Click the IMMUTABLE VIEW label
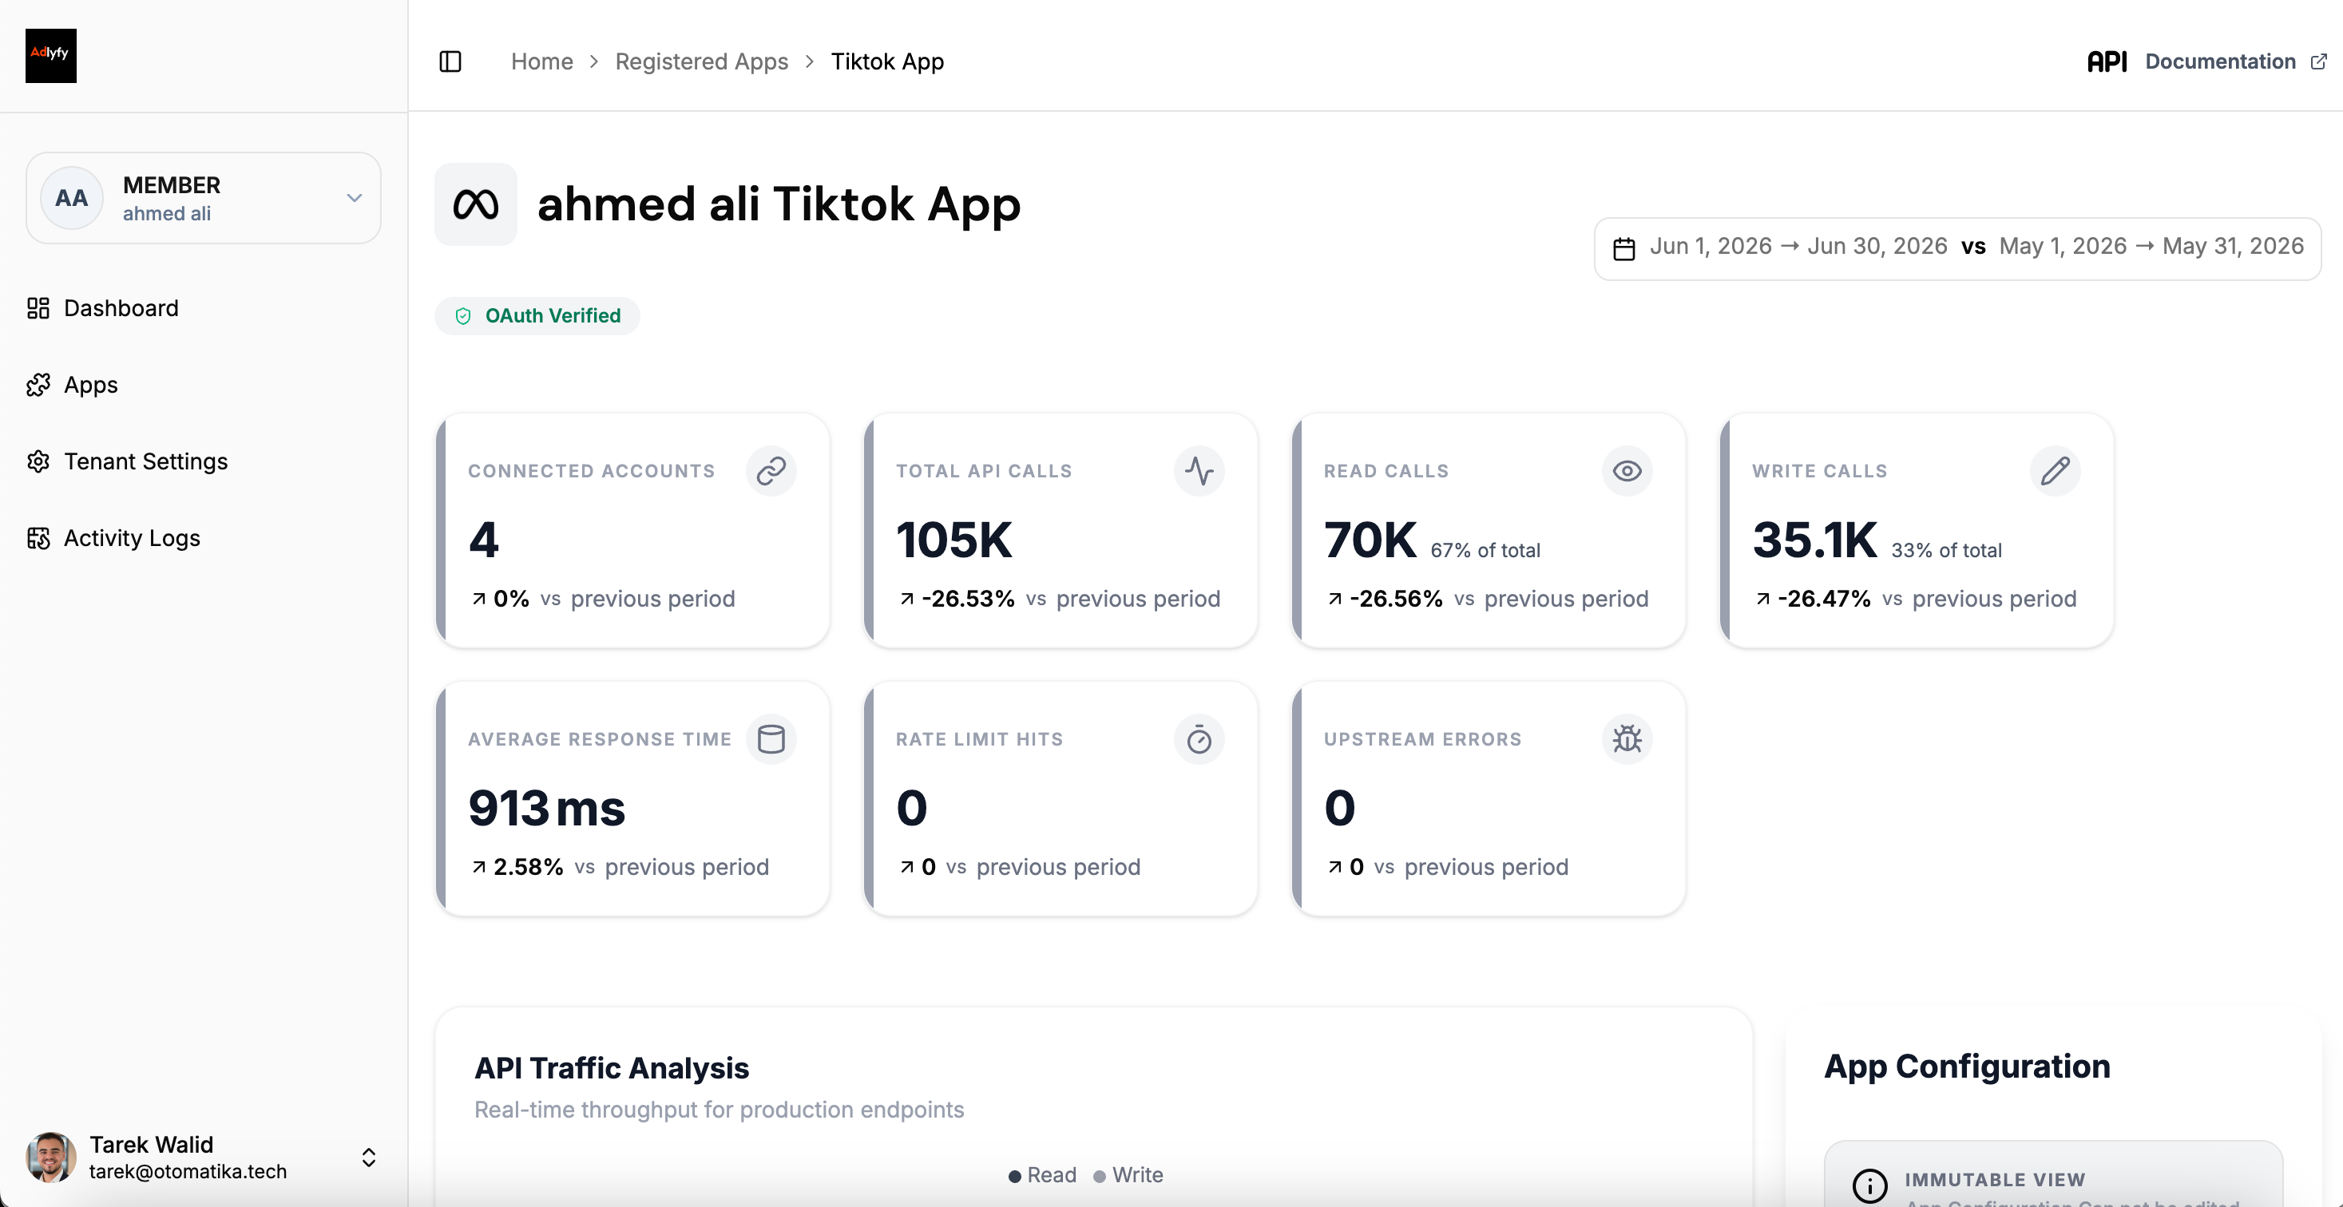The height and width of the screenshot is (1207, 2343). pos(1995,1180)
